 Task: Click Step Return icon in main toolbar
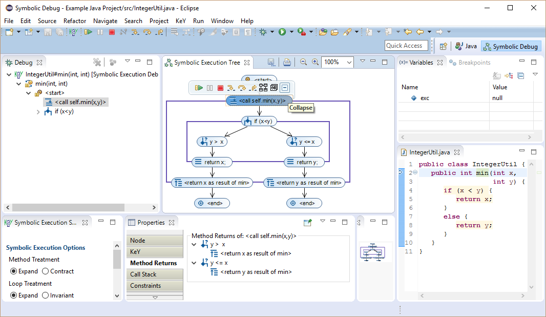coord(159,32)
